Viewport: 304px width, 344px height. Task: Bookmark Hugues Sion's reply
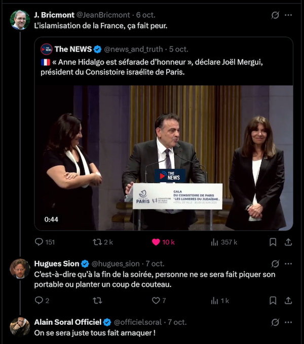(273, 300)
